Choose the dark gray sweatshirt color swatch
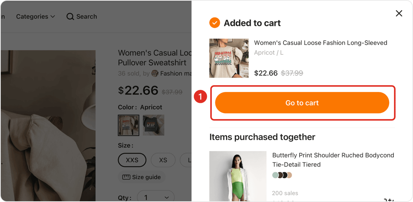413x202 pixels. click(154, 125)
